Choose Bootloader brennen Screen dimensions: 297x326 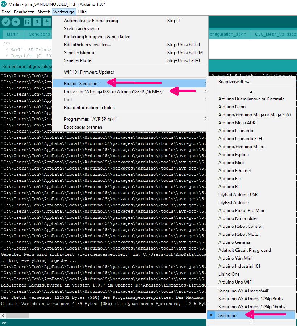(x=130, y=127)
